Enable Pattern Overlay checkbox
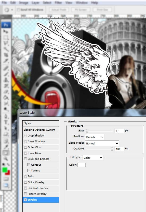 [x=25, y=194]
